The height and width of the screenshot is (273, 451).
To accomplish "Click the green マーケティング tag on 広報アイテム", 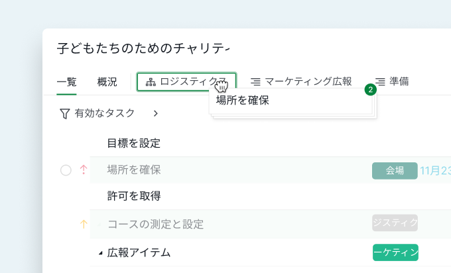I will click(x=395, y=252).
